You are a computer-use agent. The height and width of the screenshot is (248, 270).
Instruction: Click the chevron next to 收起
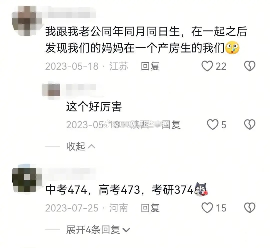coord(91,146)
